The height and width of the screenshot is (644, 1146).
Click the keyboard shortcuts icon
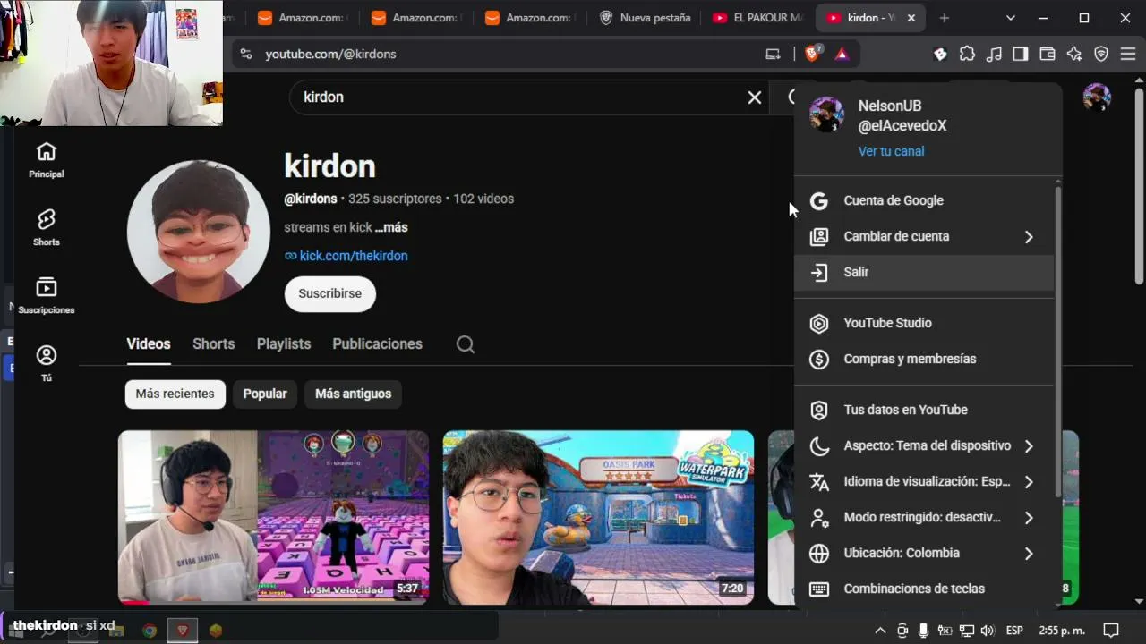coord(819,589)
